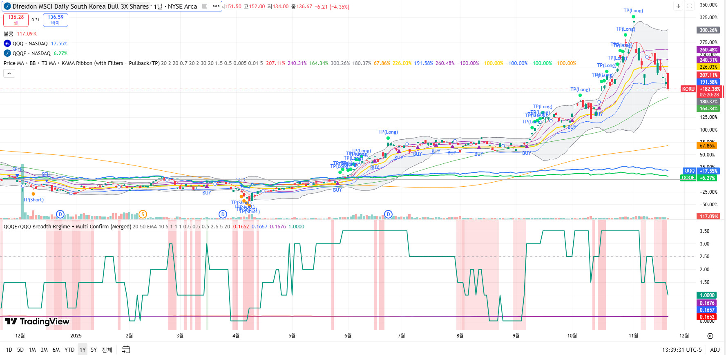Select the 5D date range

pos(20,350)
